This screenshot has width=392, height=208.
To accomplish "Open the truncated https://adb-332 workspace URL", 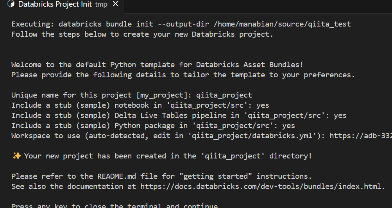I will pyautogui.click(x=360, y=136).
